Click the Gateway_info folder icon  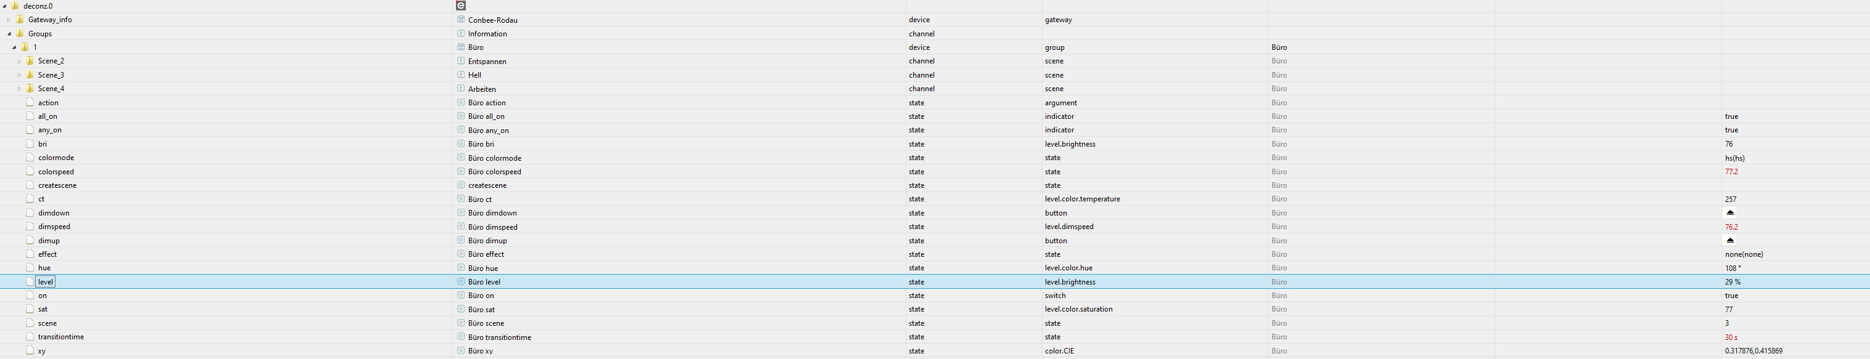pos(20,20)
